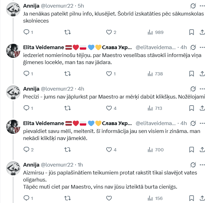Screen dimensions: 210x203
Task: Bookmark Annija's tweet with 156 views
Action: pyautogui.click(x=191, y=198)
